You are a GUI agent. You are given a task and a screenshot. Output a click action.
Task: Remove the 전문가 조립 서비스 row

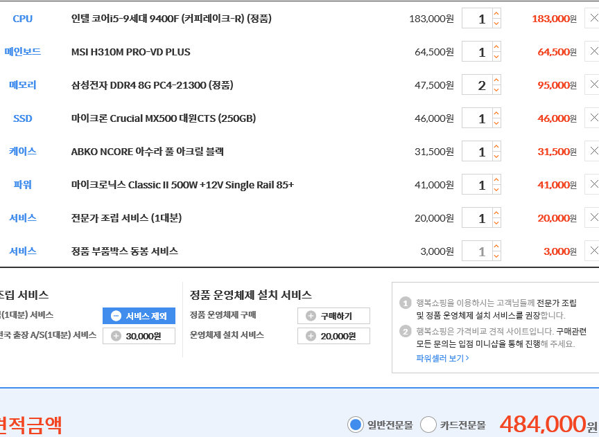pos(593,217)
